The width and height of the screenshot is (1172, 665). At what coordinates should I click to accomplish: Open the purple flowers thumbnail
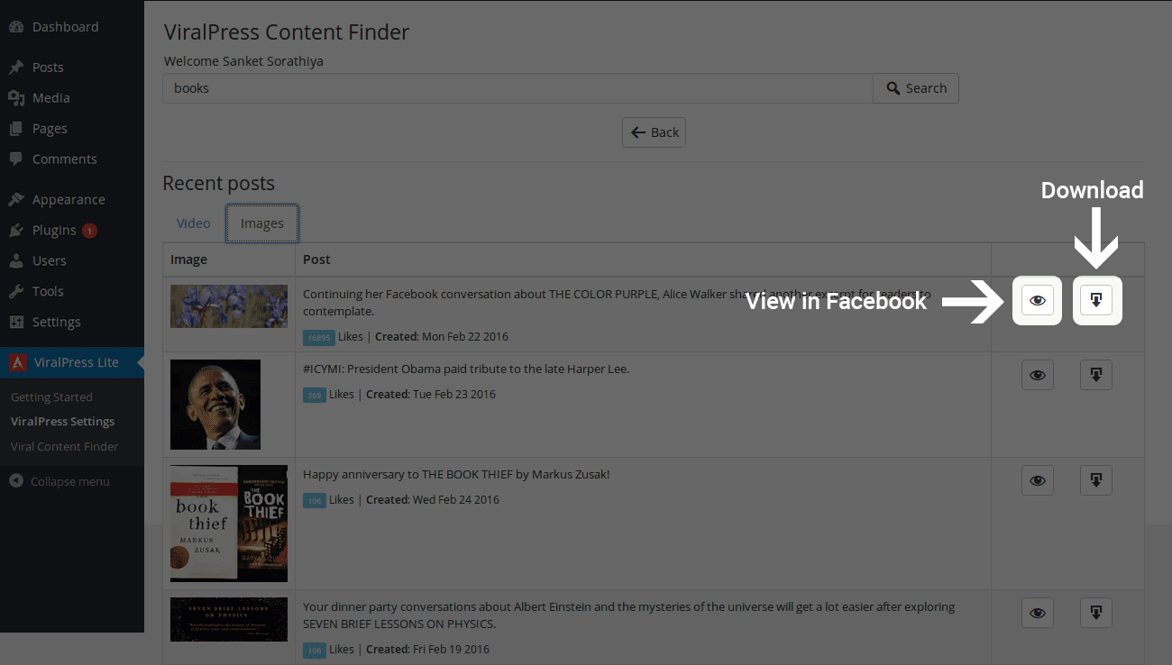229,306
